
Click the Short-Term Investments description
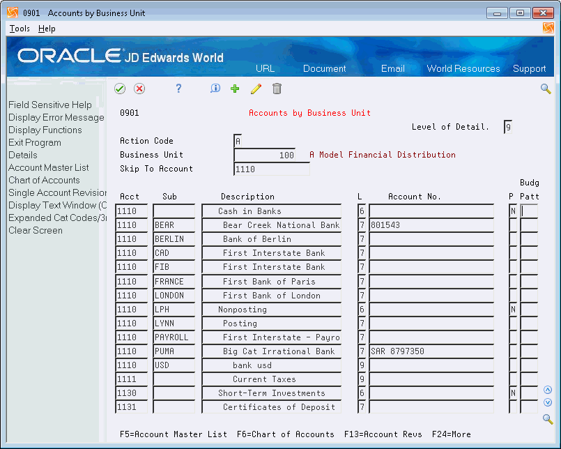[271, 393]
